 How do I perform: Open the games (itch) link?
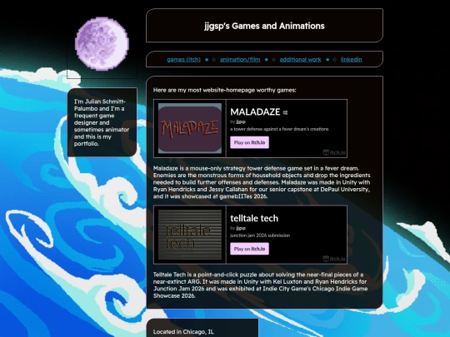pyautogui.click(x=183, y=60)
